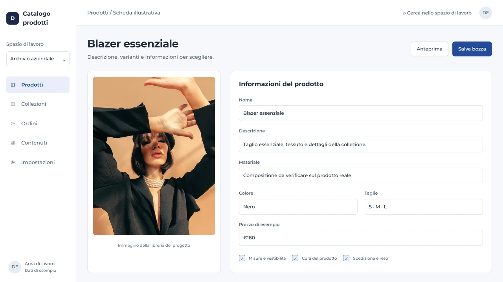This screenshot has width=503, height=282.
Task: Click the Prodotti breadcrumb link
Action: click(98, 13)
